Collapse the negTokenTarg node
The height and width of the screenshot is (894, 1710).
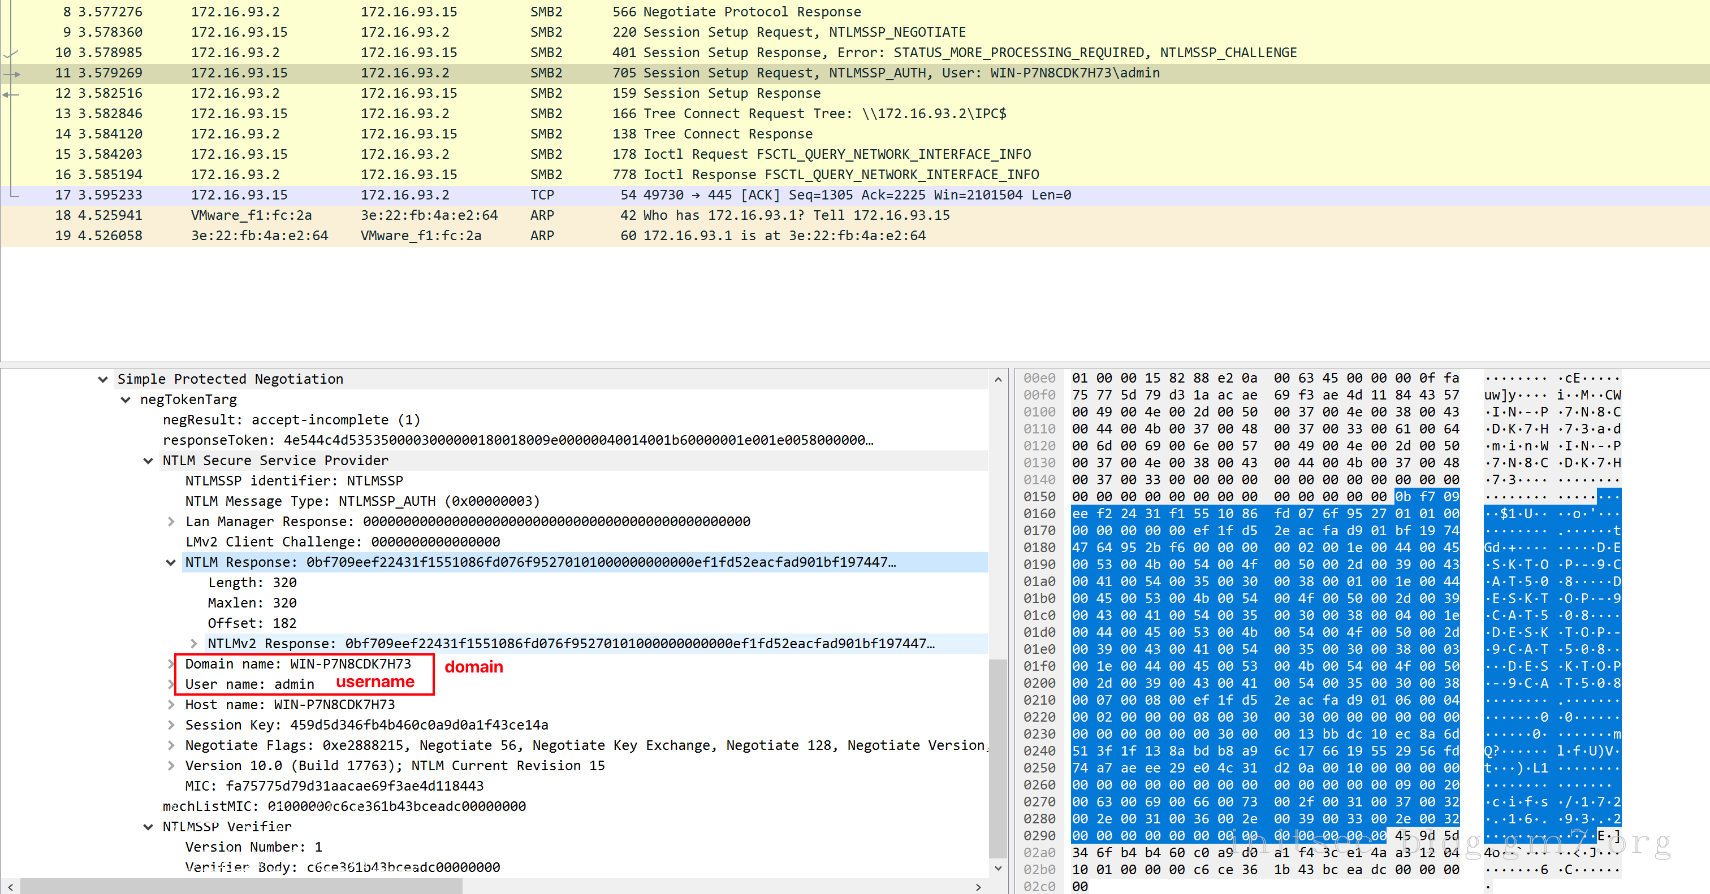pos(126,400)
